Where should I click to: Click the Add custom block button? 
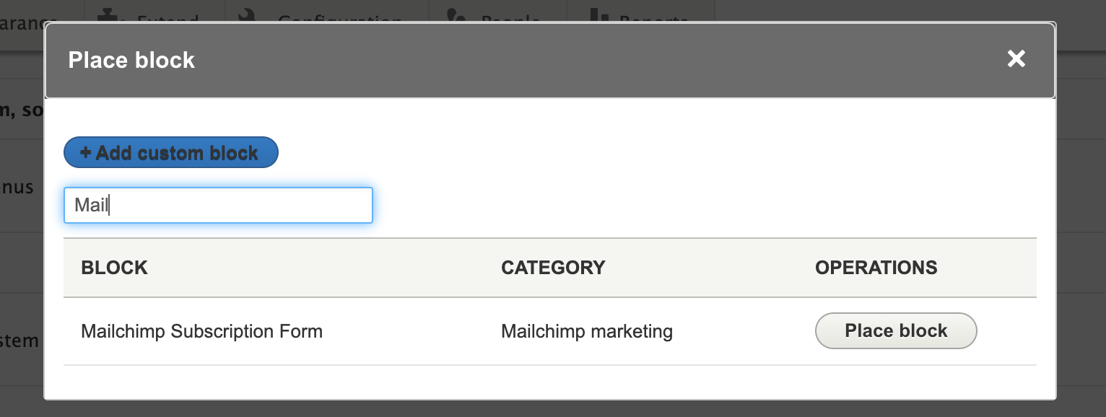pyautogui.click(x=170, y=152)
